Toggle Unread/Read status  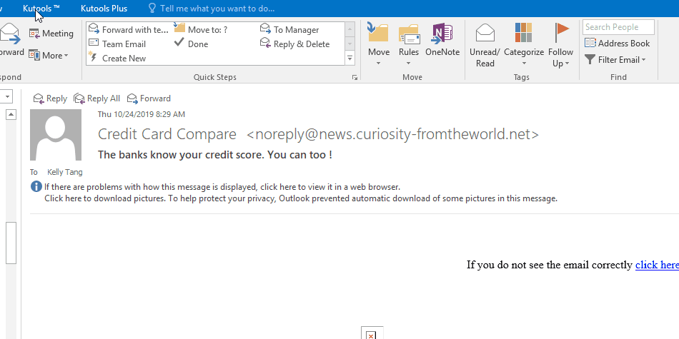point(485,46)
